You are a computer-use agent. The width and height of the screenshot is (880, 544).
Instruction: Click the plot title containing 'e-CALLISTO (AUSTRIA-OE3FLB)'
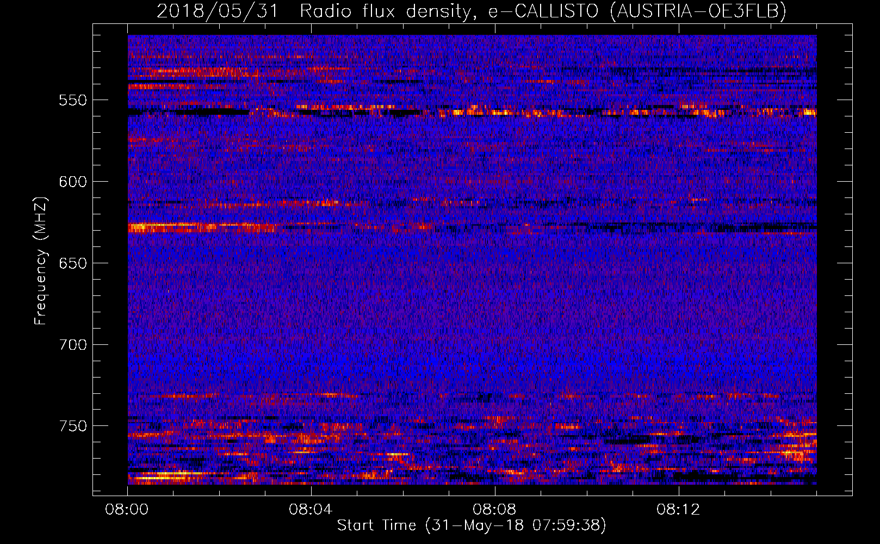pyautogui.click(x=472, y=11)
